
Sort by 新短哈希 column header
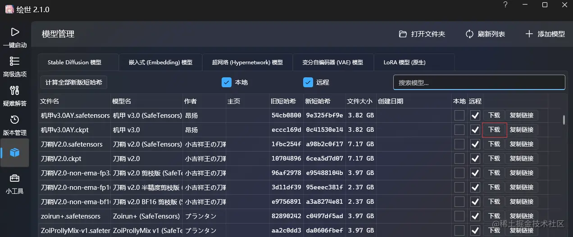324,101
